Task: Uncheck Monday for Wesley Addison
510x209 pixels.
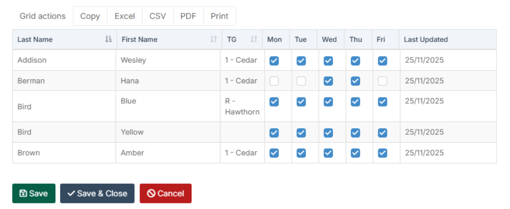Action: (274, 61)
